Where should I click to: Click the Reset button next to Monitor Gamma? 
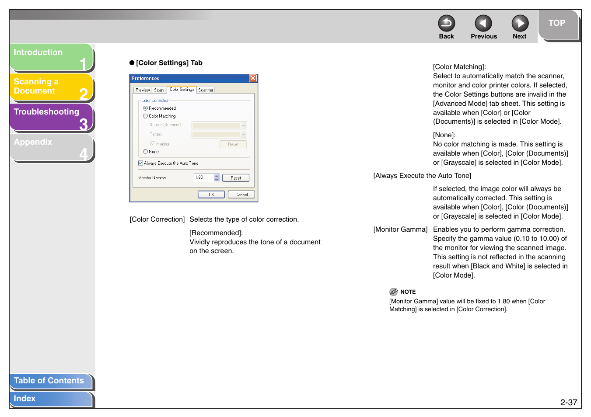coord(236,178)
